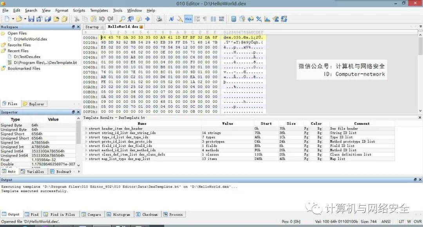
Task: Open the Variables tab in Inspector
Action: click(x=32, y=172)
